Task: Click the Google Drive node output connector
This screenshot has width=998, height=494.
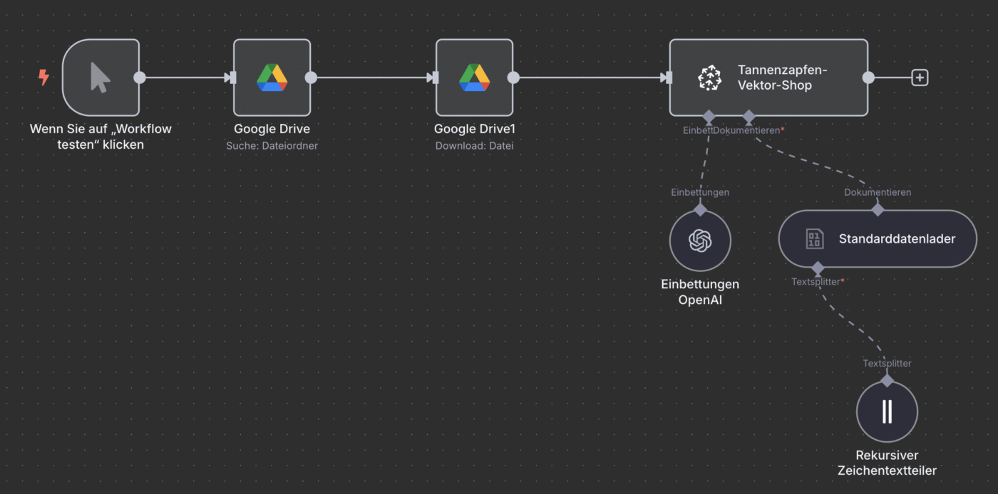Action: click(311, 78)
